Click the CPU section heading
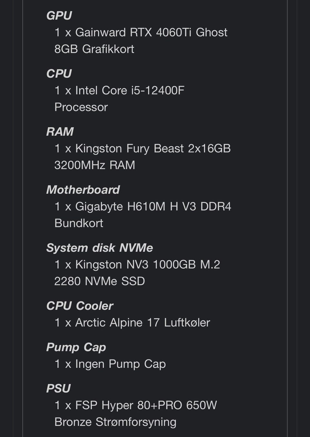 [x=59, y=74]
